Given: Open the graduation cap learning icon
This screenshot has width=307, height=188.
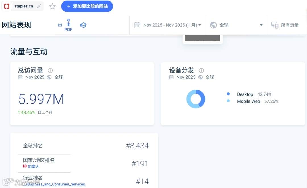Looking at the screenshot, I should (83, 25).
